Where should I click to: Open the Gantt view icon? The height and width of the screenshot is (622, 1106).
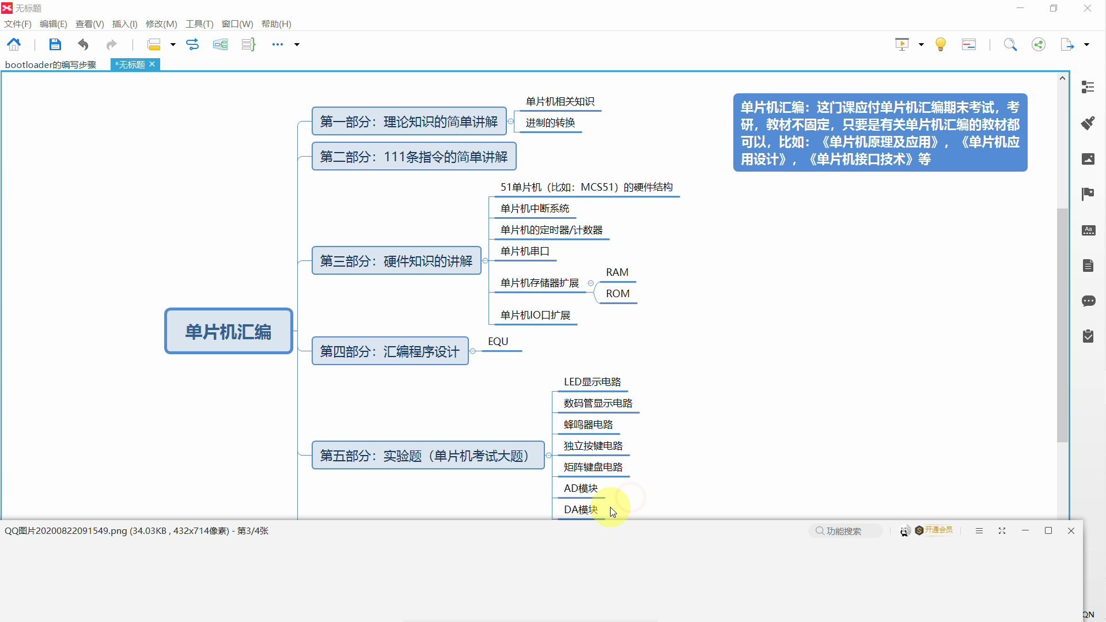pyautogui.click(x=969, y=44)
